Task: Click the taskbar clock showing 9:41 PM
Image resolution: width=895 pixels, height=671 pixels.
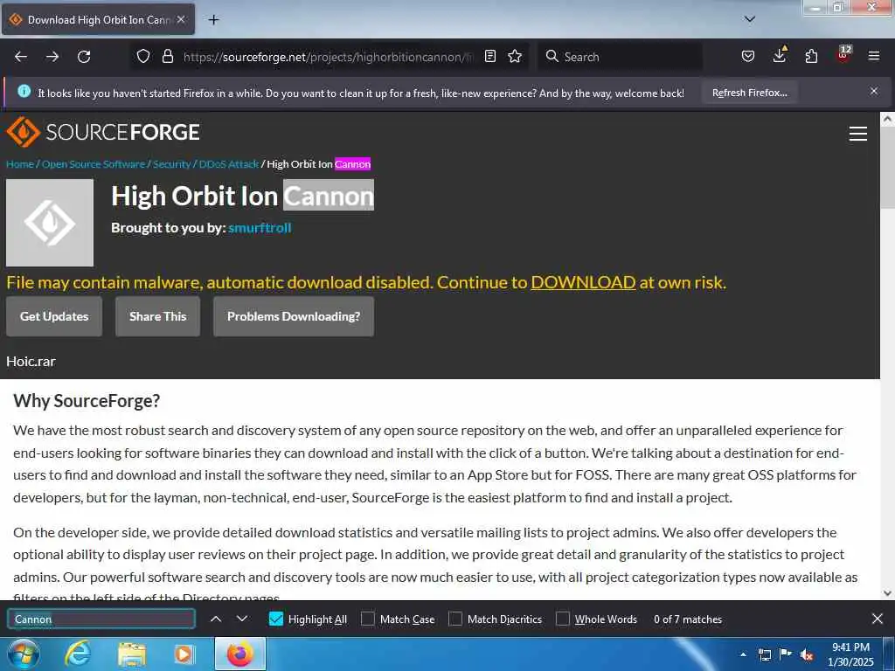Action: (x=850, y=654)
